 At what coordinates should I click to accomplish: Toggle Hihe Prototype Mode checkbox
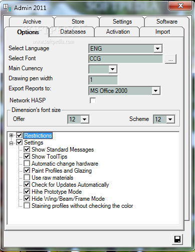tap(27, 191)
